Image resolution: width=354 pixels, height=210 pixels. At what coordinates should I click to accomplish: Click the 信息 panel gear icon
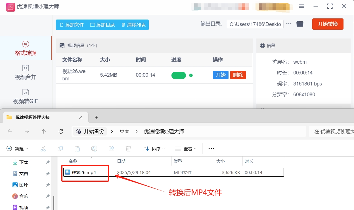click(262, 46)
